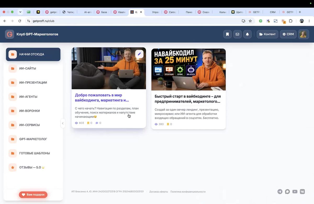
Task: Open the browser tab search dropdown
Action: point(20,12)
